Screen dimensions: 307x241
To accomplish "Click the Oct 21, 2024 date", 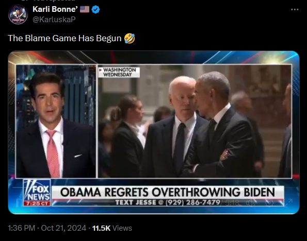I will 63,228.
